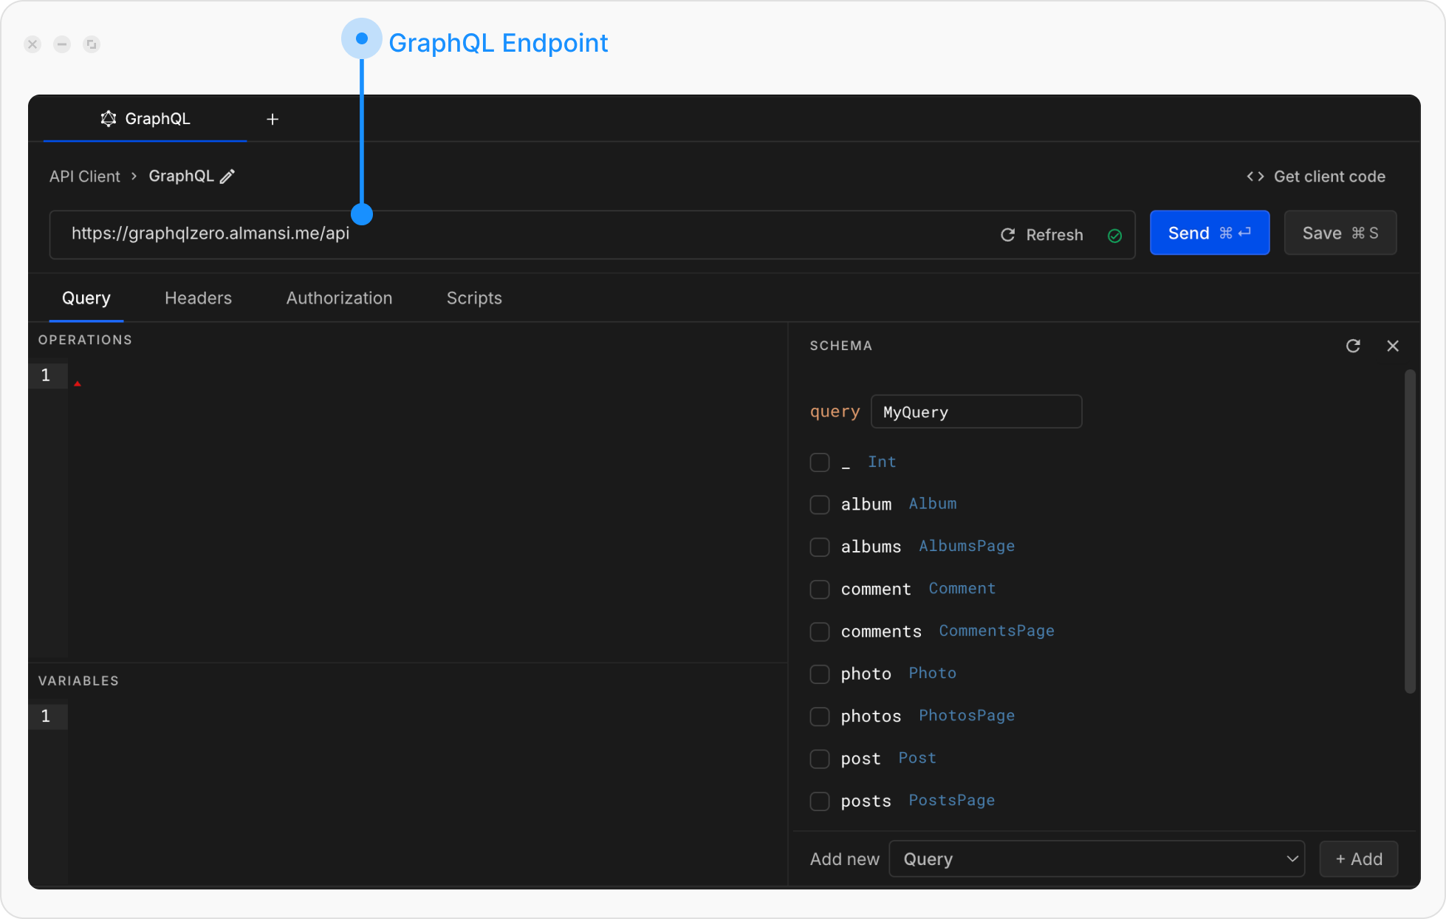1446x919 pixels.
Task: Click the green connection status checkmark
Action: tap(1114, 236)
